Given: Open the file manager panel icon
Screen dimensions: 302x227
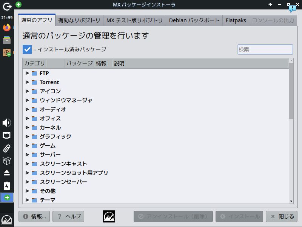Looking at the screenshot, I should 7,40.
